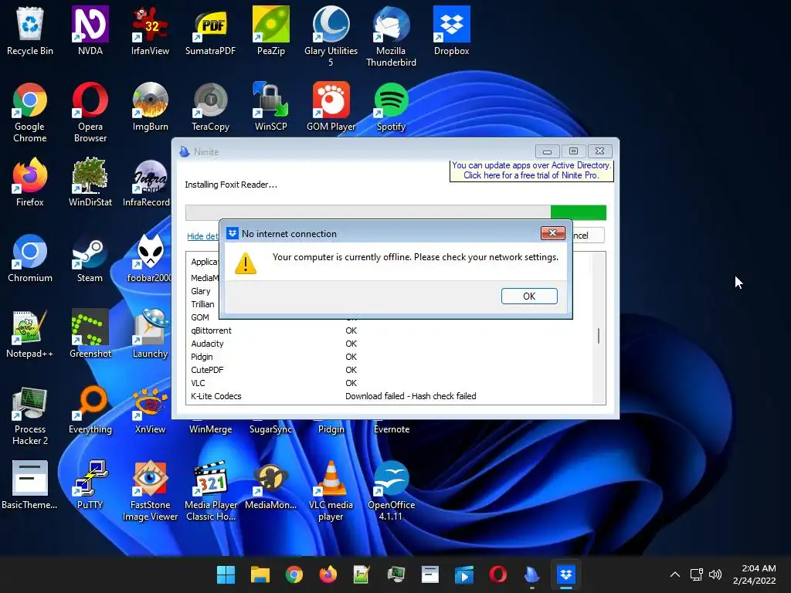Select the WinDirStat desktop icon
The height and width of the screenshot is (593, 791).
pyautogui.click(x=90, y=182)
